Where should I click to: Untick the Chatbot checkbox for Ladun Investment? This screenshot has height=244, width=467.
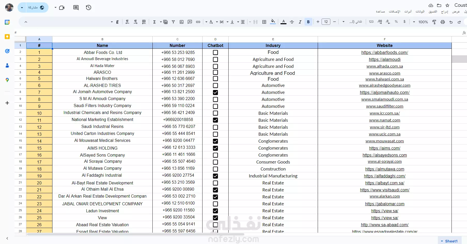pyautogui.click(x=215, y=211)
